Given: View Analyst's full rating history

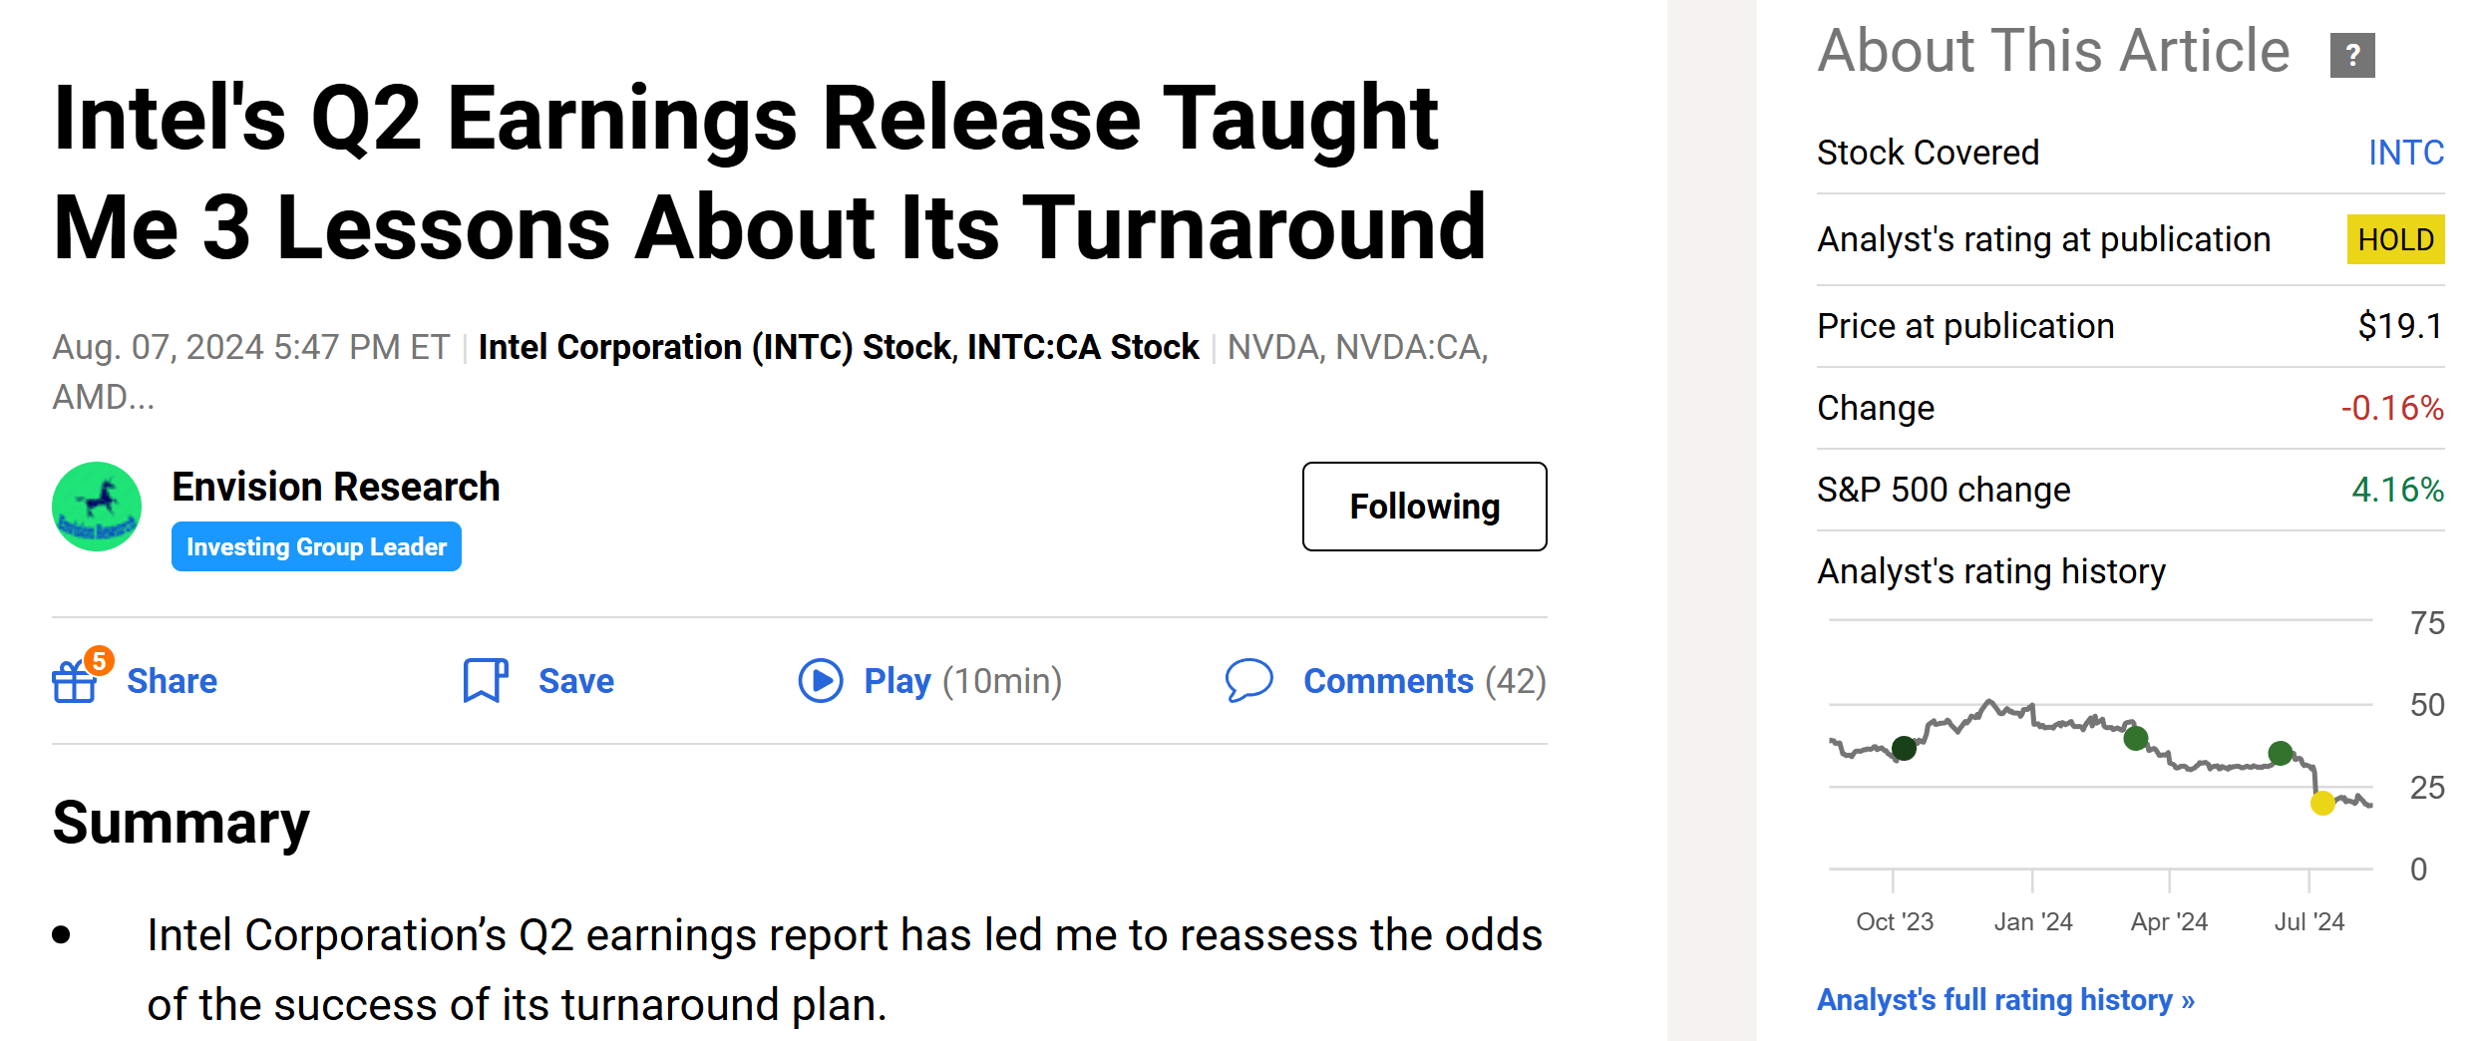Looking at the screenshot, I should pyautogui.click(x=2004, y=999).
